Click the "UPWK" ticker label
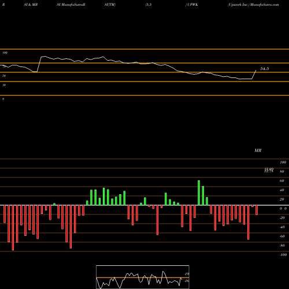Viewport: 289px width, 289px height. coord(192,5)
